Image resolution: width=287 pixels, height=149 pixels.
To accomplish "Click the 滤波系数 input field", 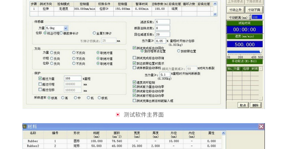I will click(162, 22).
